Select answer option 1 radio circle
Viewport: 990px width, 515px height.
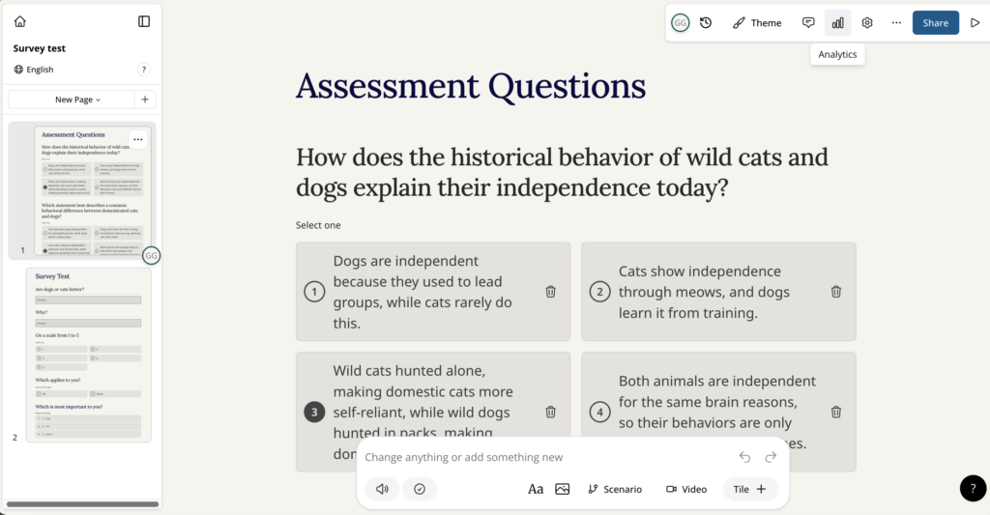click(x=313, y=292)
